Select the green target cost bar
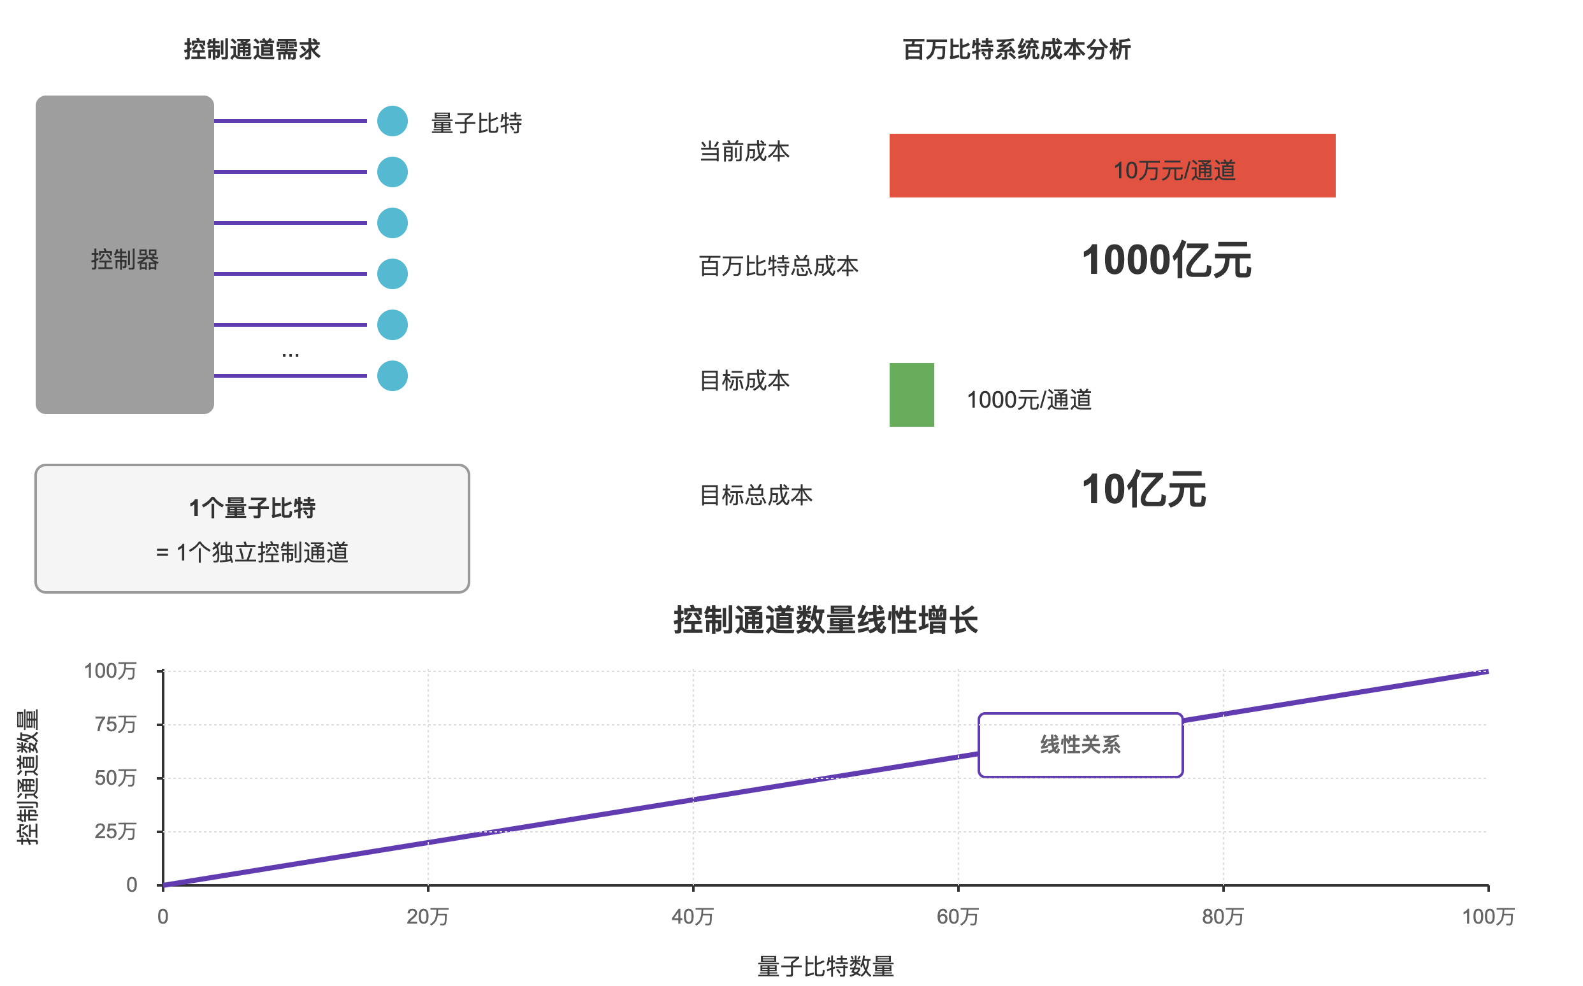This screenshot has height=986, width=1583. pos(911,394)
